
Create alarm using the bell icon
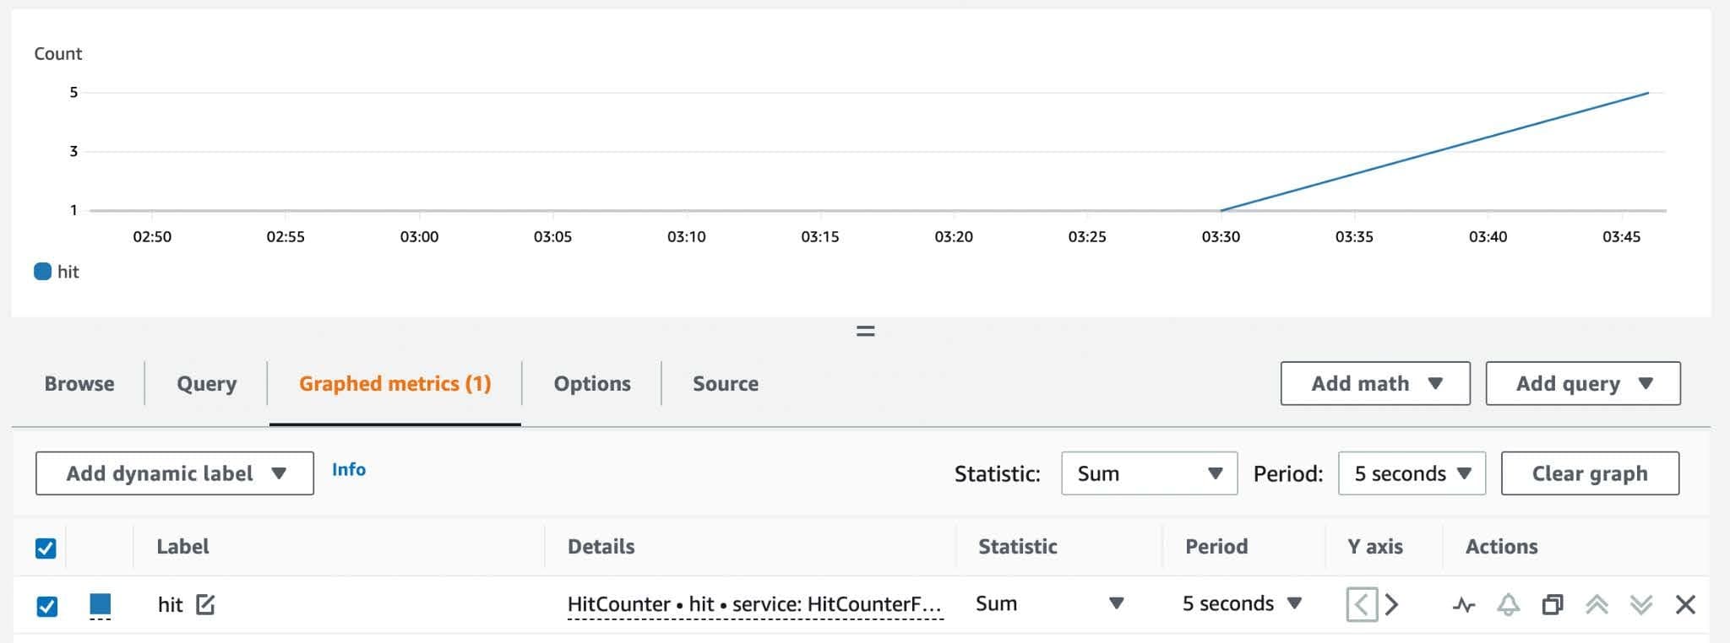[1508, 605]
